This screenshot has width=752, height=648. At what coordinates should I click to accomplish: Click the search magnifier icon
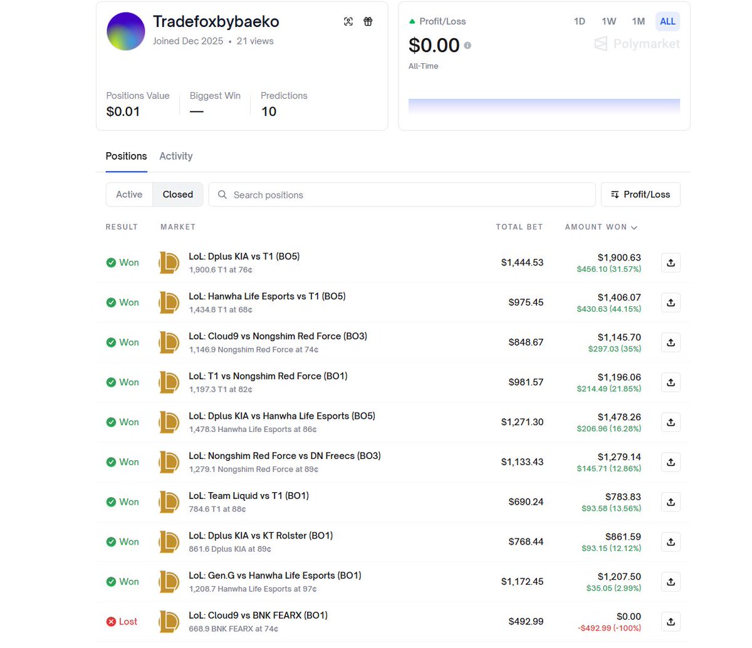coord(222,195)
